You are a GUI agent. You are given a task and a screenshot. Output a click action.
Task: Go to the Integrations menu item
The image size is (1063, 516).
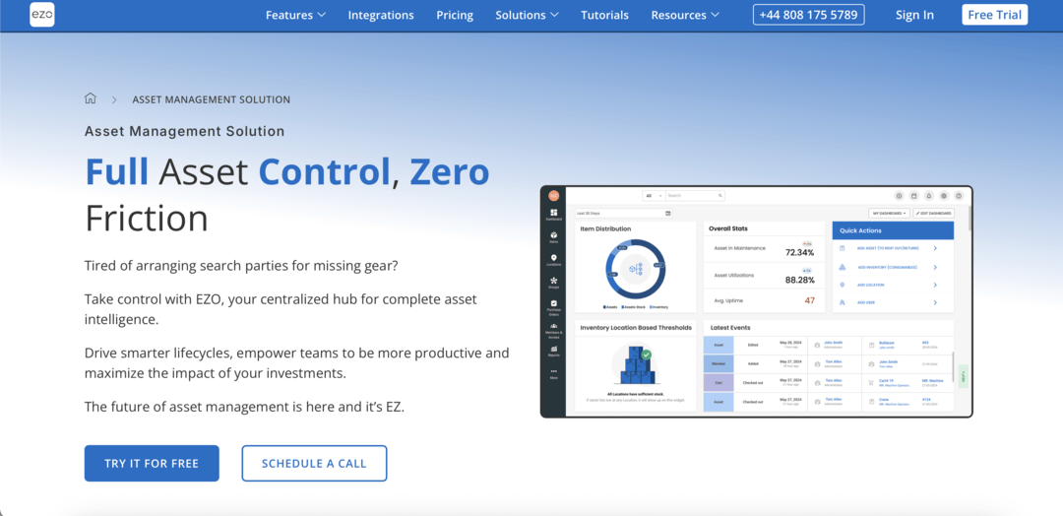(x=381, y=15)
